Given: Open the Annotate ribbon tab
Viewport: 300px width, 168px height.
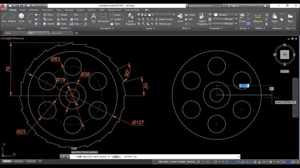Looking at the screenshot, I should [x=34, y=10].
